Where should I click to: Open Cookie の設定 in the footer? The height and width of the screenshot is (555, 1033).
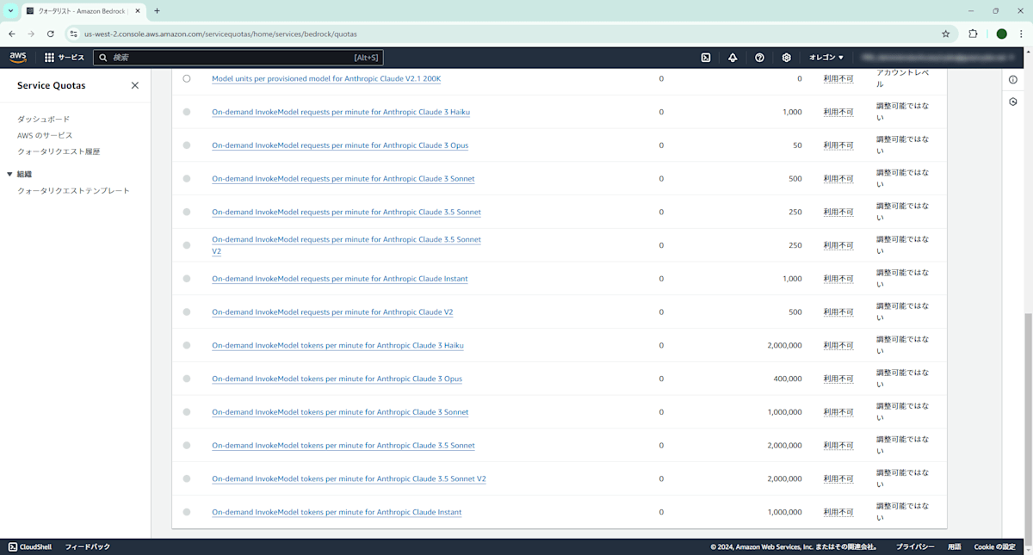(x=995, y=546)
